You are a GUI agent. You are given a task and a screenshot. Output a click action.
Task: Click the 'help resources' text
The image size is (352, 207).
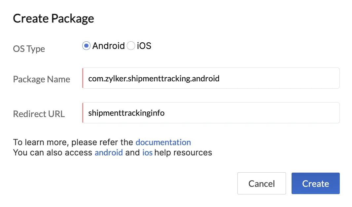point(183,152)
